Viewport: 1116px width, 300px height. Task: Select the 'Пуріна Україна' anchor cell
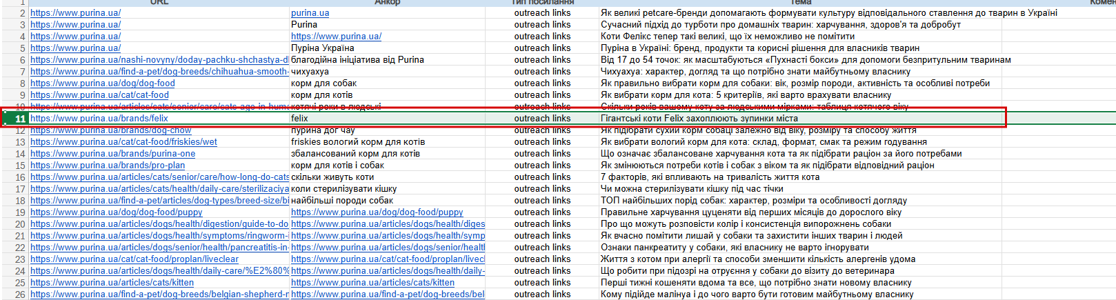[387, 48]
